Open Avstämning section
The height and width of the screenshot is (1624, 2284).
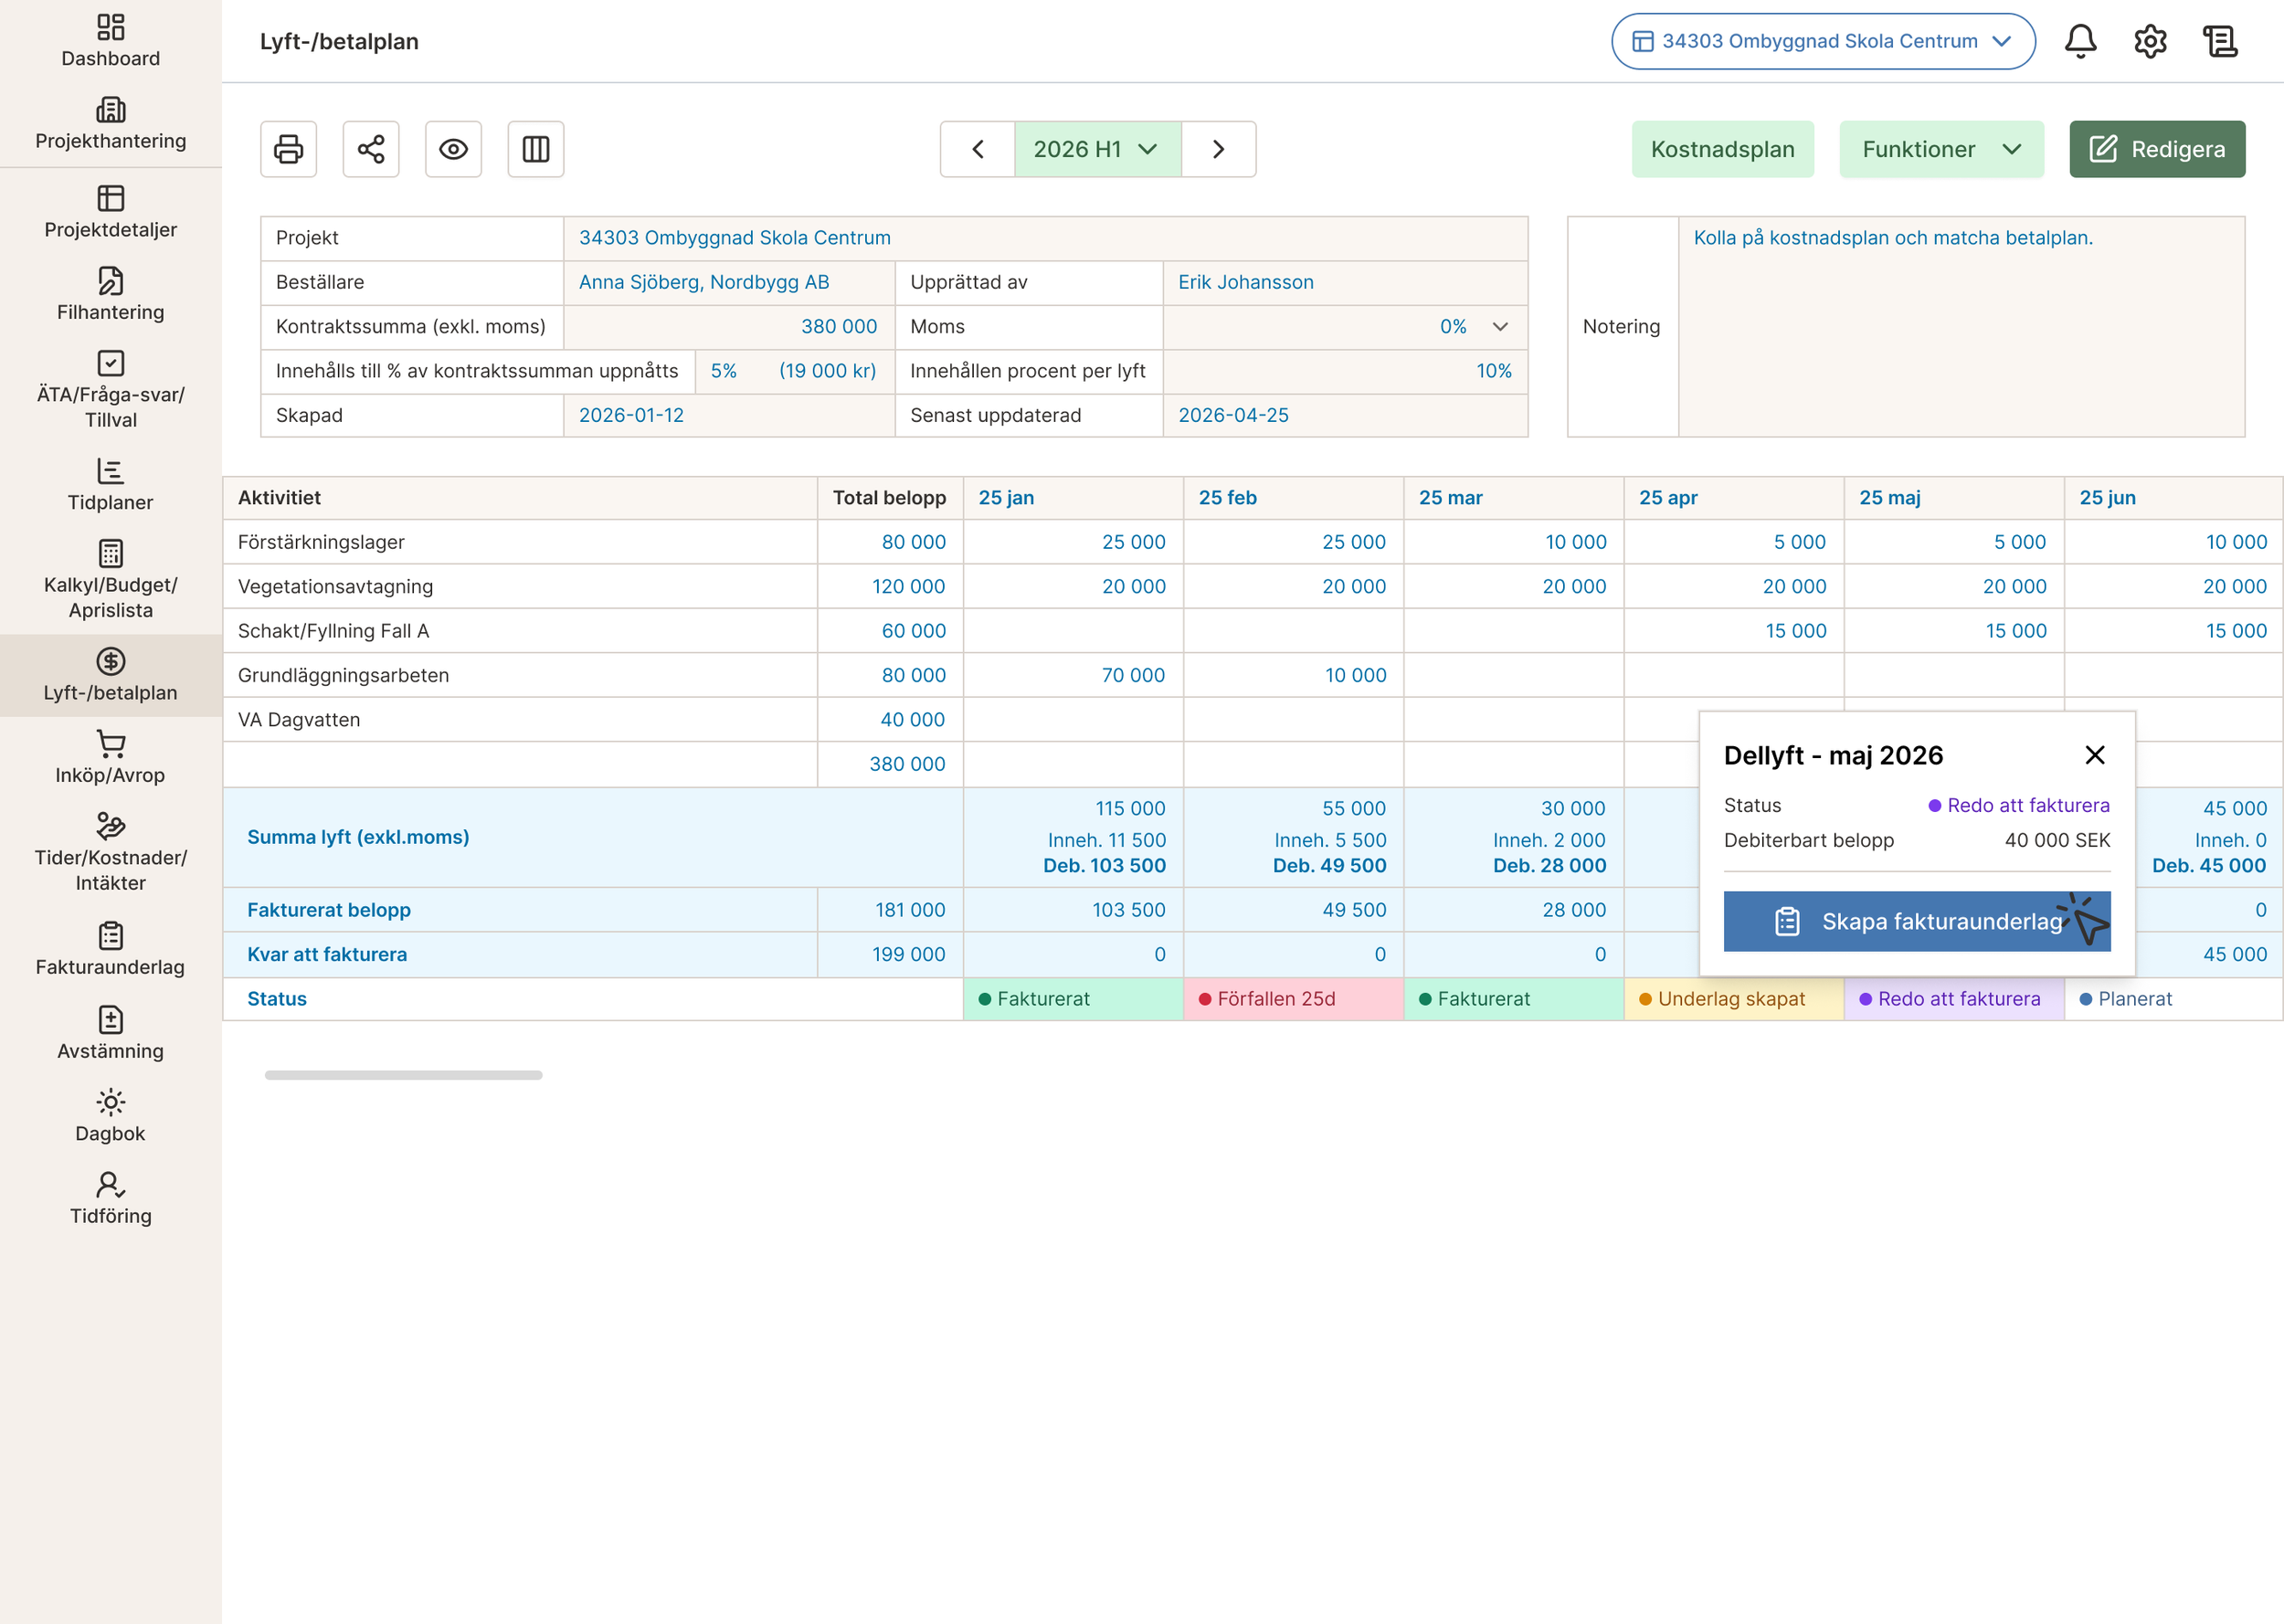tap(111, 1034)
